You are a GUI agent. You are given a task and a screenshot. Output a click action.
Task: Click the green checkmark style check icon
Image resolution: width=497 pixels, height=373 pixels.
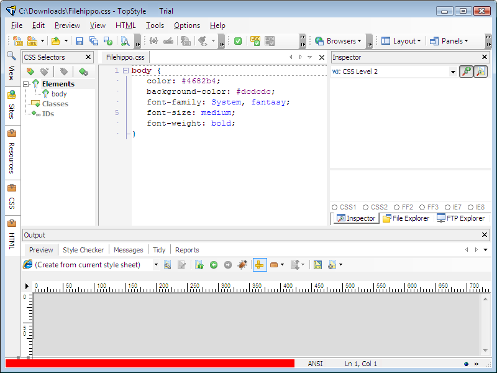(x=238, y=41)
